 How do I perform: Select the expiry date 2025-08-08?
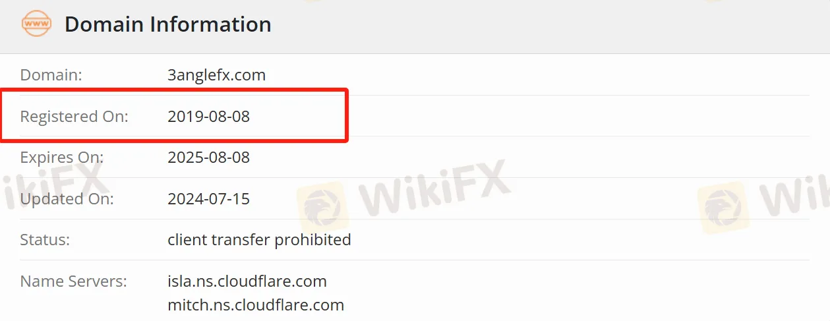tap(209, 158)
